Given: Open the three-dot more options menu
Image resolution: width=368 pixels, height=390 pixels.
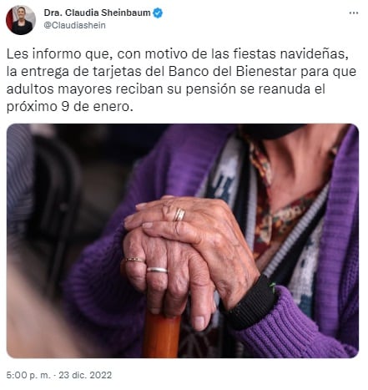Looking at the screenshot, I should [353, 13].
